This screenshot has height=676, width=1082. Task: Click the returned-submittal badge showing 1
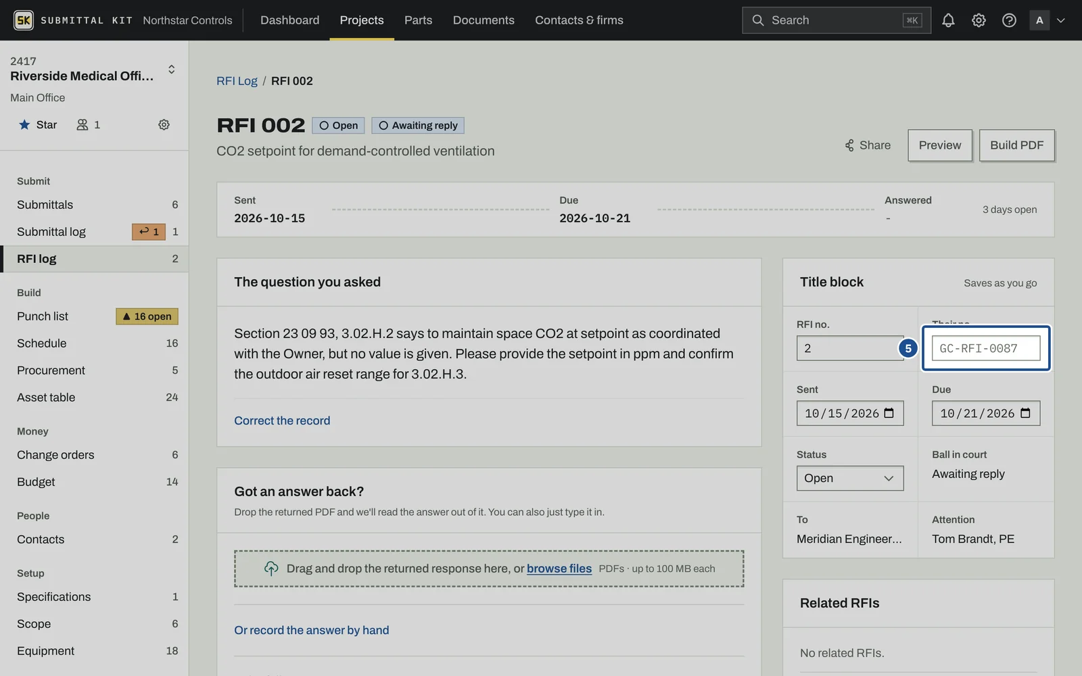(x=149, y=232)
